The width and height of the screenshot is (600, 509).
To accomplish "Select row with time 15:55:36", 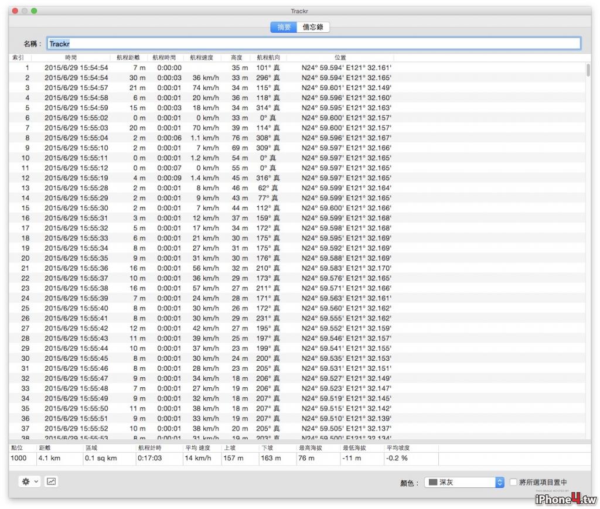I will (297, 268).
